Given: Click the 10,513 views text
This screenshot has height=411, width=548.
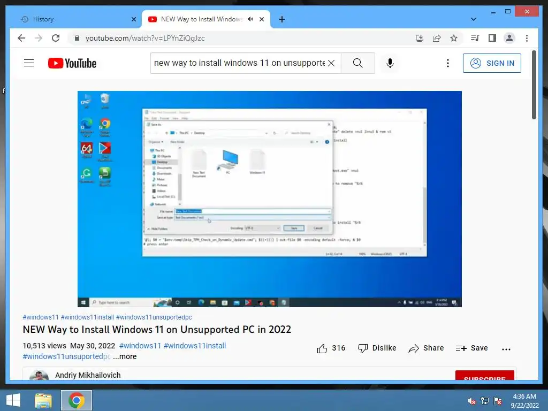Looking at the screenshot, I should [x=44, y=346].
